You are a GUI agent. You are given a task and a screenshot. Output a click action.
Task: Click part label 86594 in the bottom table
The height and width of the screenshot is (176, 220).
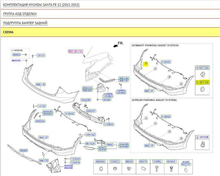pos(129,162)
